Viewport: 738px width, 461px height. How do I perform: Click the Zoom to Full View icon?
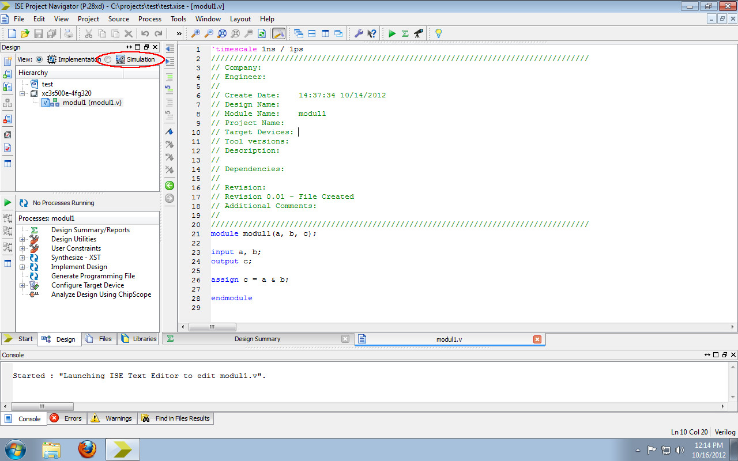tap(221, 33)
